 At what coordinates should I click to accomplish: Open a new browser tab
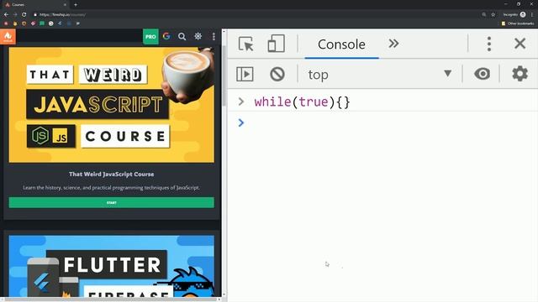coord(76,5)
